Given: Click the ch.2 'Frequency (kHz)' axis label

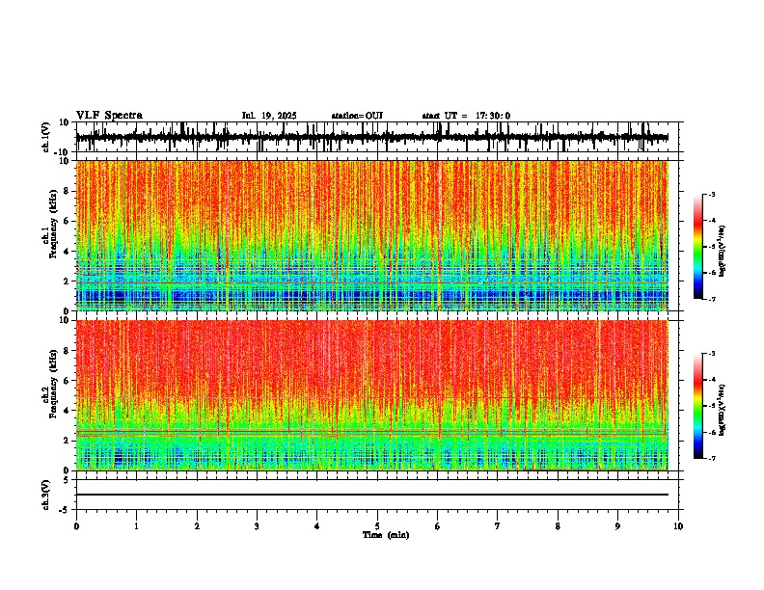Looking at the screenshot, I should coord(53,386).
